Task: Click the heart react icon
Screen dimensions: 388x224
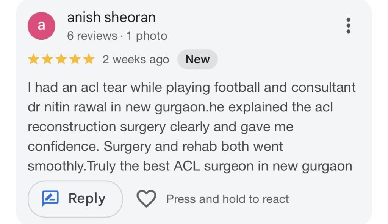Action: tap(146, 199)
